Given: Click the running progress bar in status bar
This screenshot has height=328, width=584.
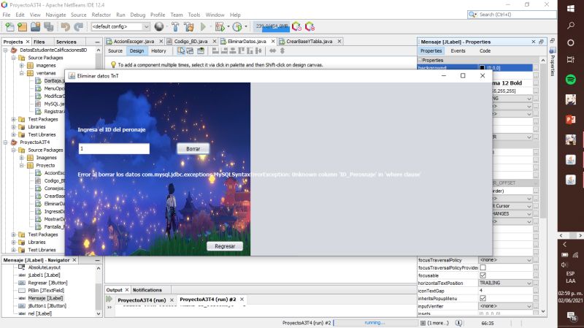Looking at the screenshot, I should [x=375, y=323].
